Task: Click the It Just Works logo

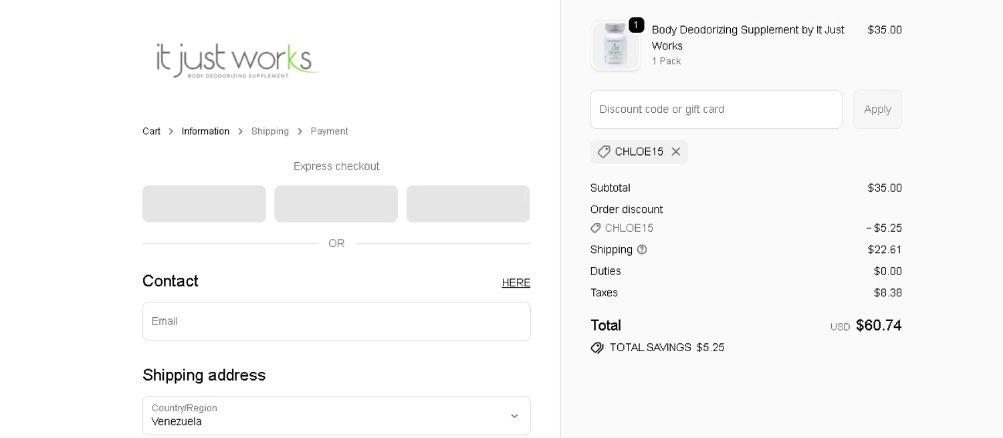Action: (237, 61)
